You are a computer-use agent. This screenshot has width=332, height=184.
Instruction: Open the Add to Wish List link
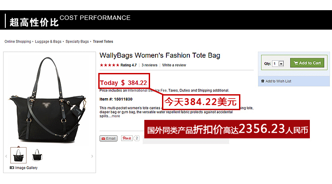coord(278,81)
